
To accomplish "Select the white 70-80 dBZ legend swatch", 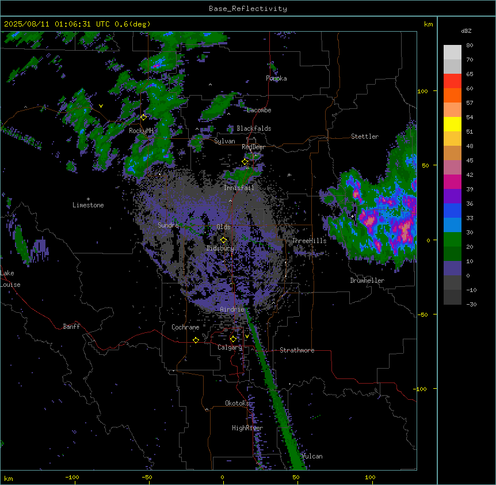I will tap(452, 52).
